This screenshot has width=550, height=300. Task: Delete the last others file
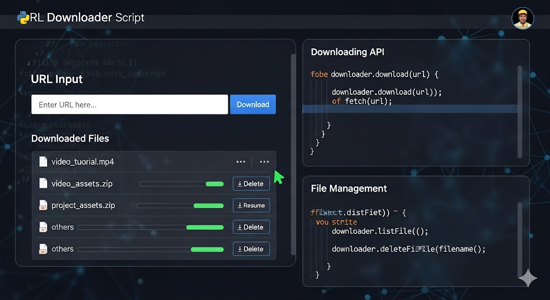[x=251, y=249]
